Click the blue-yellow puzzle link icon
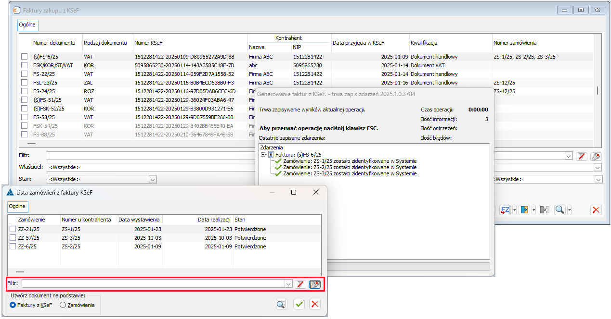This screenshot has width=611, height=319. coord(524,210)
